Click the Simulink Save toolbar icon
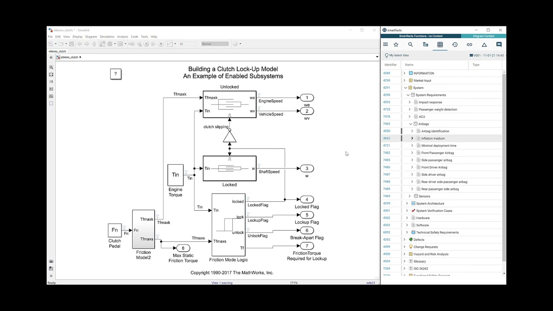 click(x=71, y=44)
